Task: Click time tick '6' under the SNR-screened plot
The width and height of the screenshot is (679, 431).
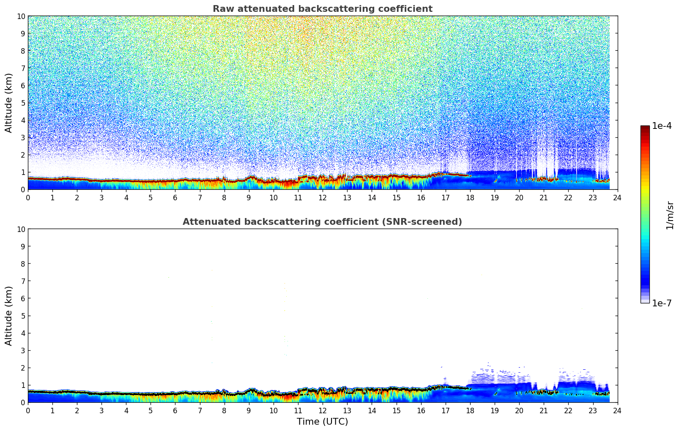Action: 175,410
